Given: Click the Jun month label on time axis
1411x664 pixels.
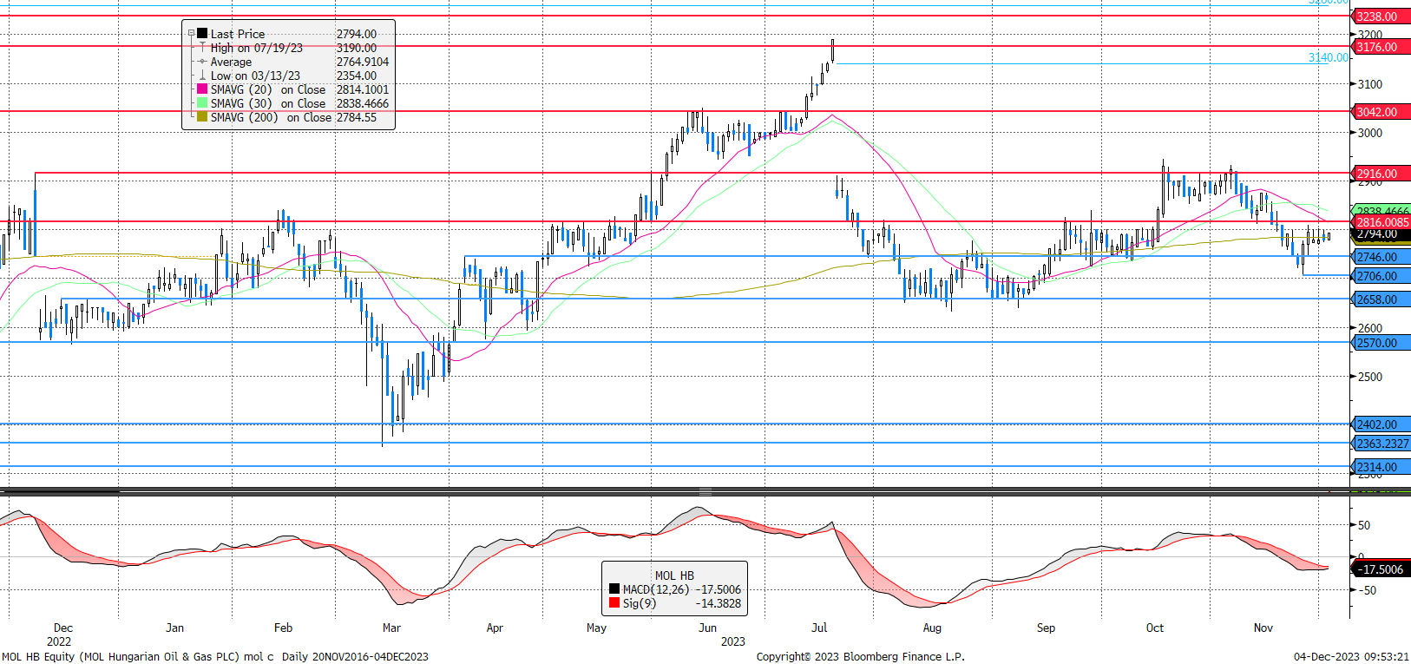Looking at the screenshot, I should (708, 628).
